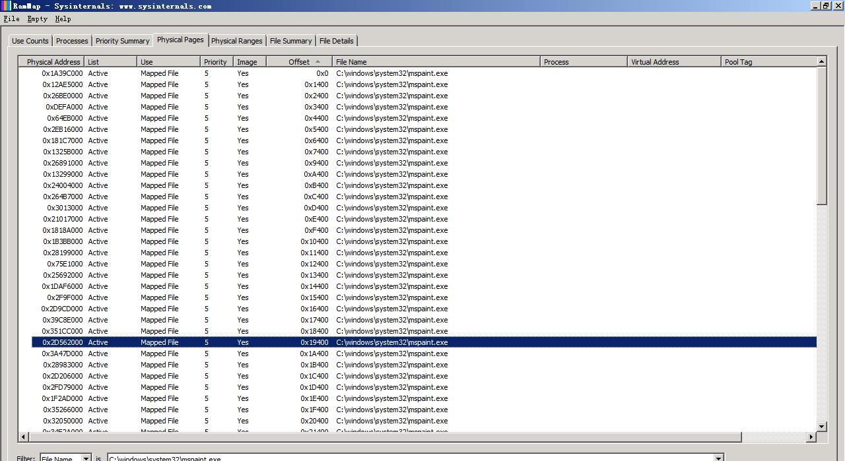The image size is (845, 461).
Task: Click offset value 0x1E400
Action: [314, 398]
